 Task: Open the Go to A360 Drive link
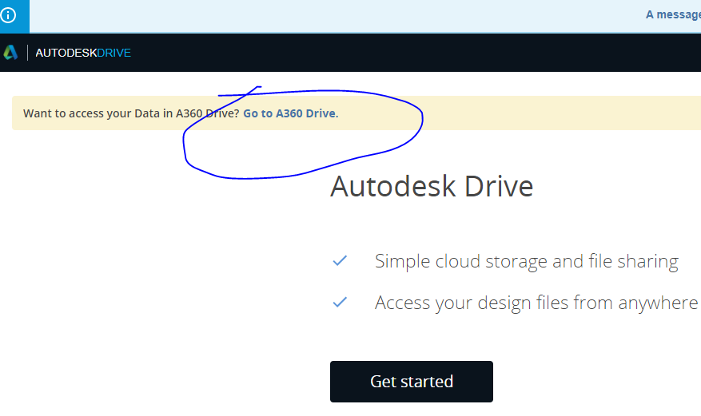tap(289, 113)
